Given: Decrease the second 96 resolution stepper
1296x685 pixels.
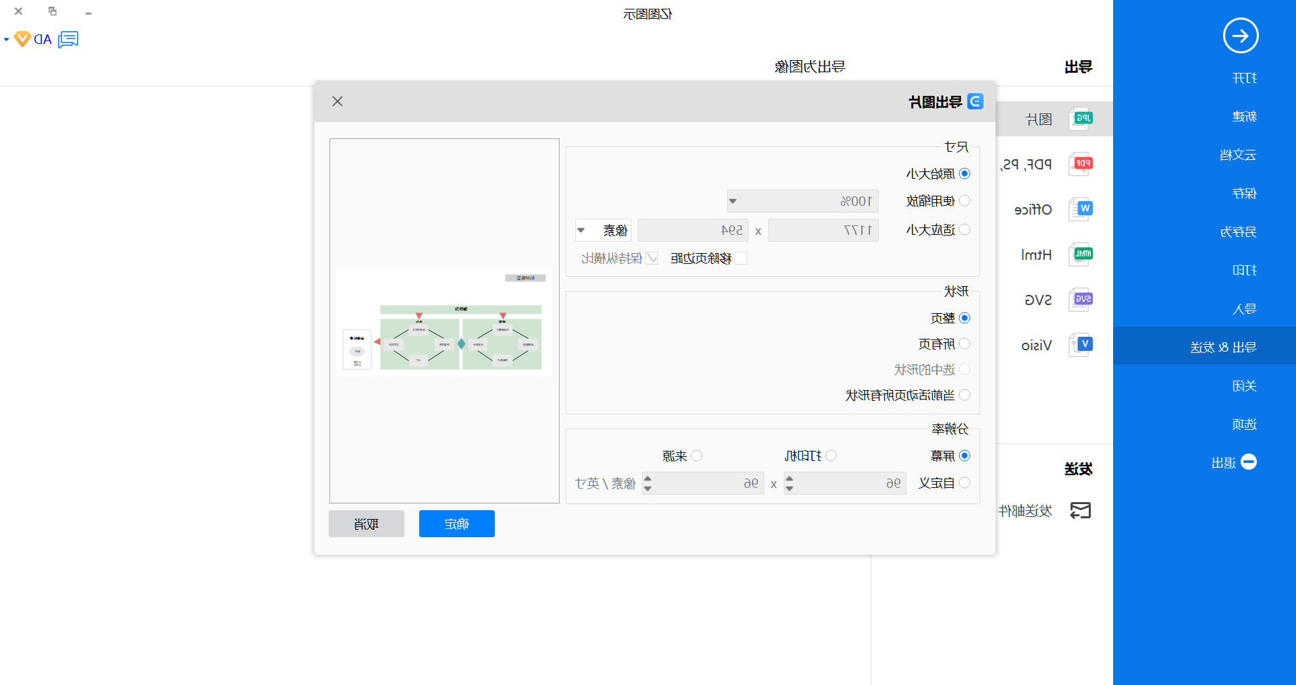Looking at the screenshot, I should point(647,488).
